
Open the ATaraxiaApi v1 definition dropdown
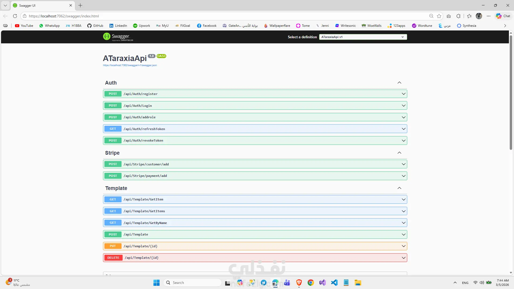[x=363, y=37]
